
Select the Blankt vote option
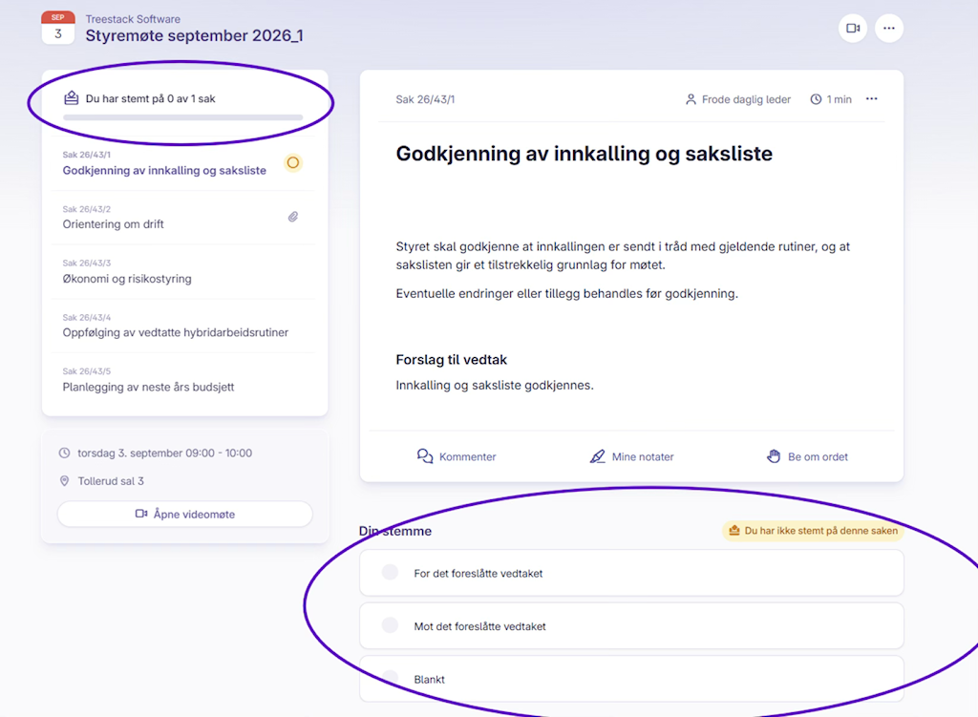click(631, 679)
